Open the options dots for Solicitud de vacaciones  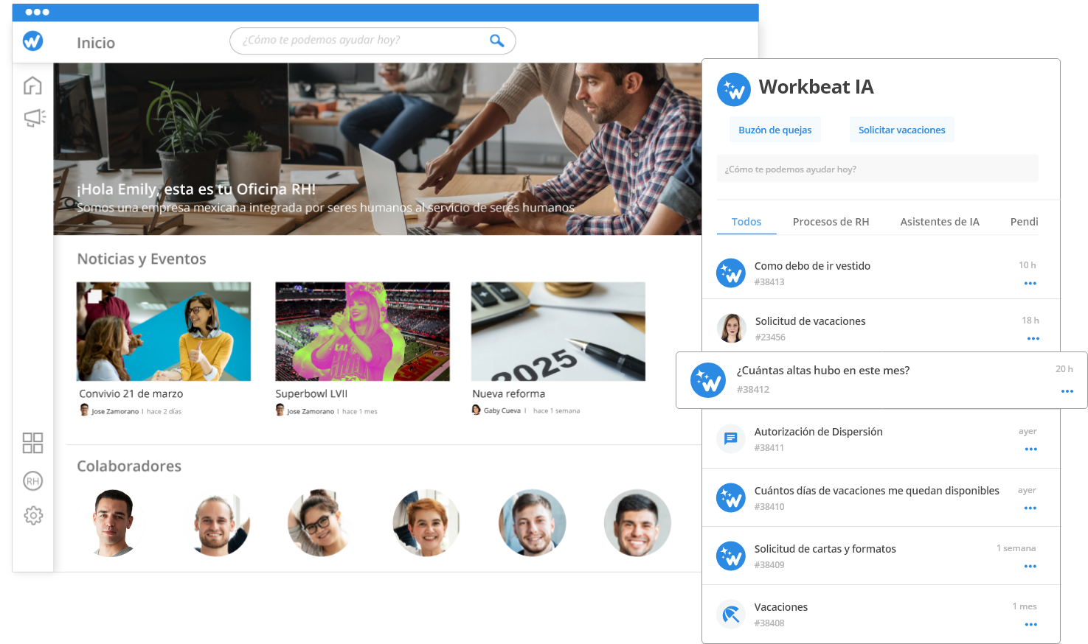tap(1033, 338)
